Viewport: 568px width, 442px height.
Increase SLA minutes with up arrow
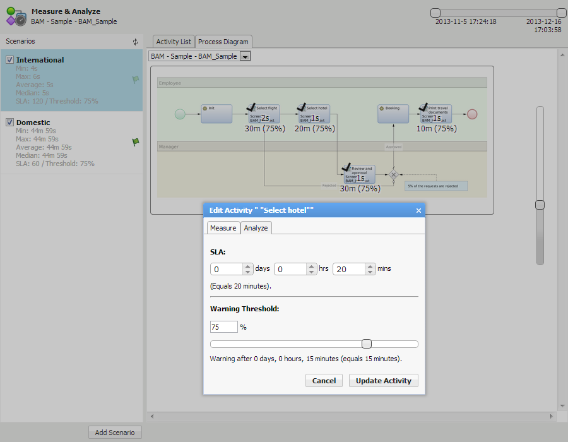(370, 266)
